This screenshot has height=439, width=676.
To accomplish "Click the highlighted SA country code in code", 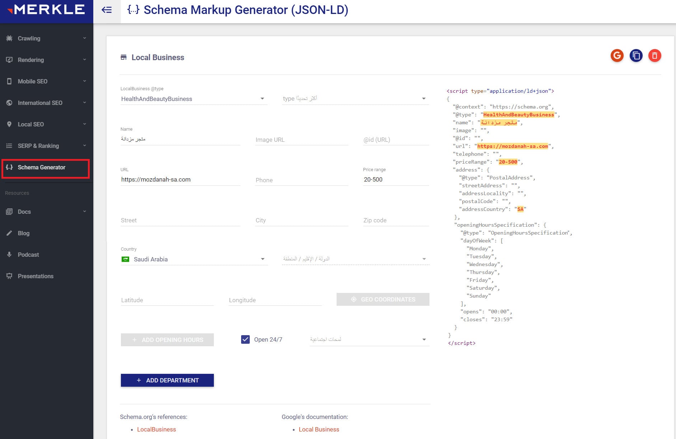I will tap(520, 209).
